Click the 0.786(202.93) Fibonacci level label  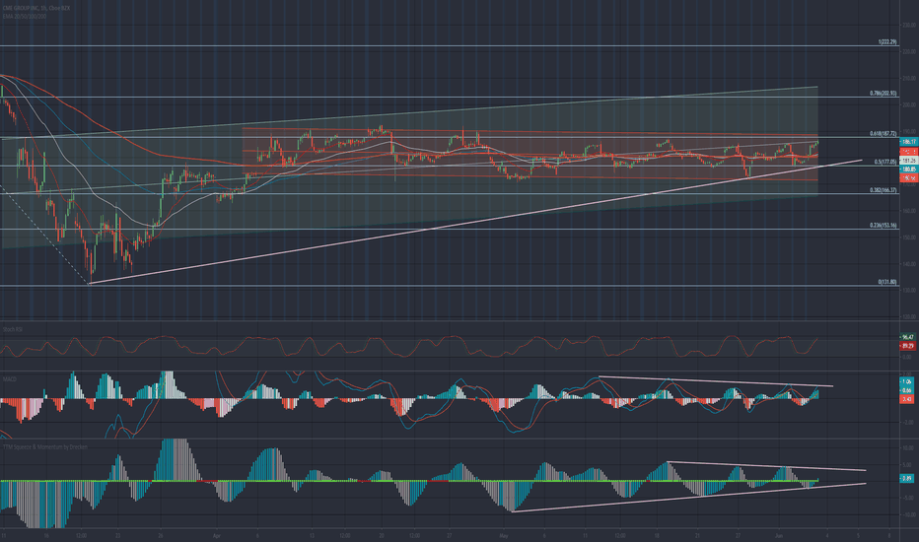pyautogui.click(x=884, y=94)
